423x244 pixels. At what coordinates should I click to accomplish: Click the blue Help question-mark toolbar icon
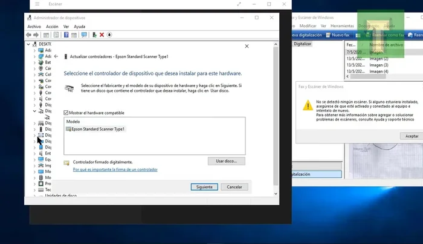(66, 35)
